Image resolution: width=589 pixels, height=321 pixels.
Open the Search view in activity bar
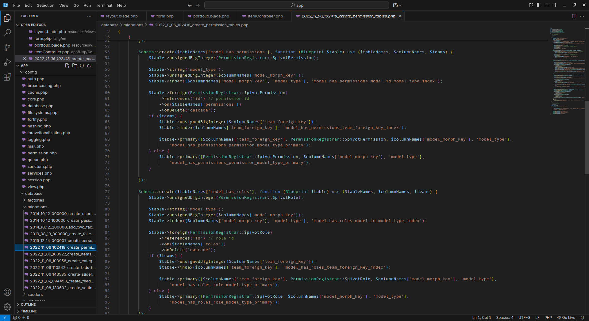click(x=7, y=32)
